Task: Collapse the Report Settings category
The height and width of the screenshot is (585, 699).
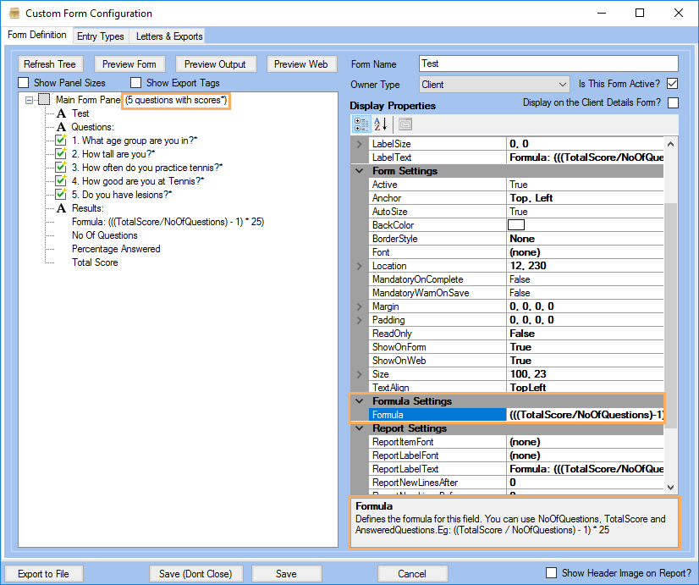Action: tap(360, 428)
